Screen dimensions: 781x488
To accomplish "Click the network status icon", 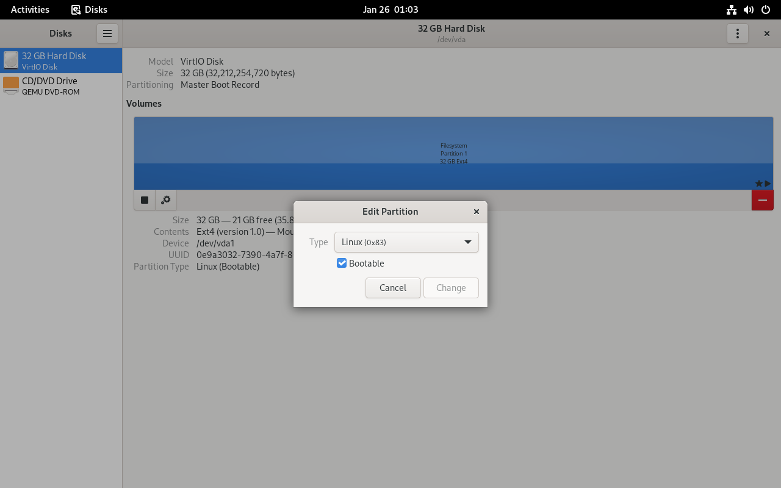I will [x=731, y=10].
